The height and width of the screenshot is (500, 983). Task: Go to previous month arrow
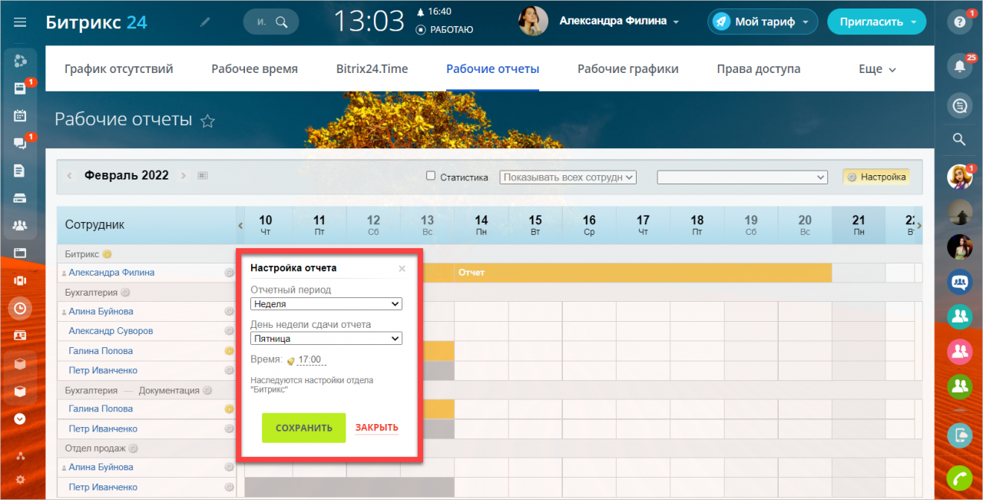(x=69, y=176)
